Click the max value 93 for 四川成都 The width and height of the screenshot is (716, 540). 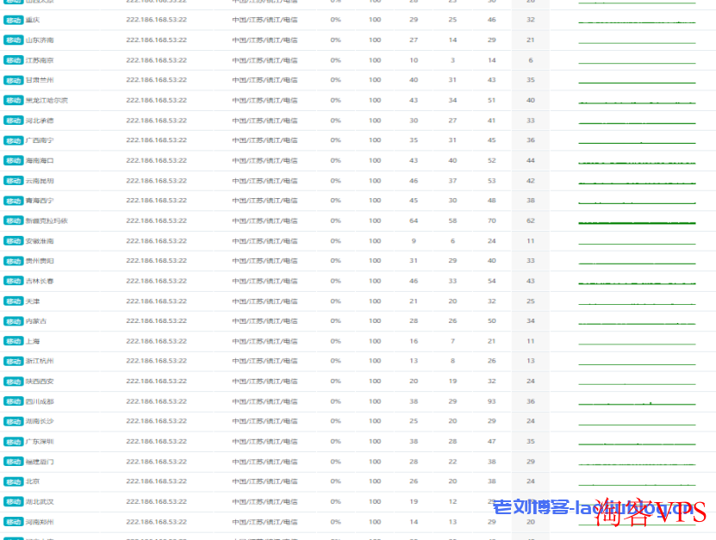point(492,401)
